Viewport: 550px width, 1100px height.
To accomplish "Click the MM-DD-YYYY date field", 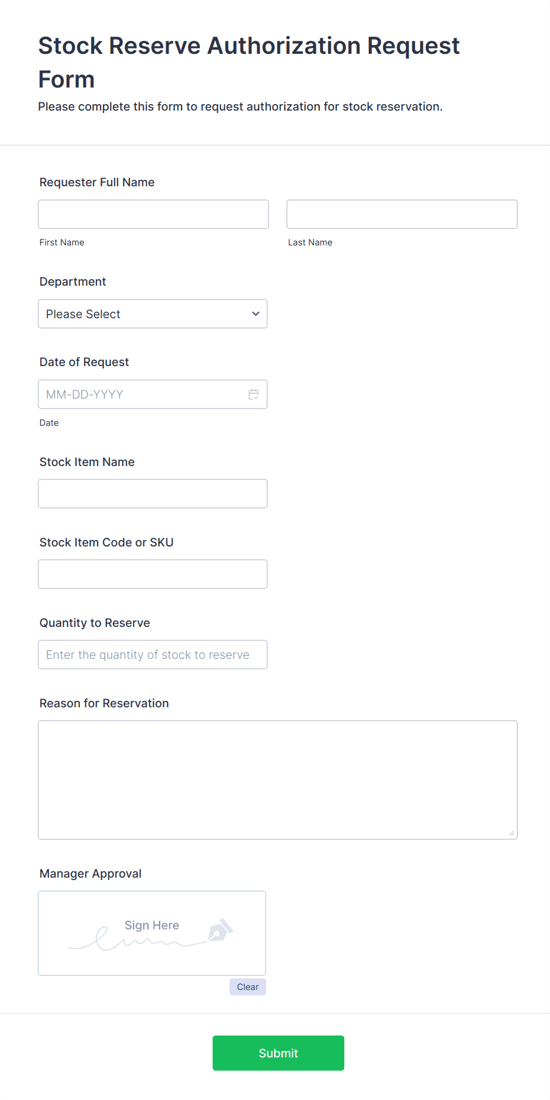I will pos(142,394).
